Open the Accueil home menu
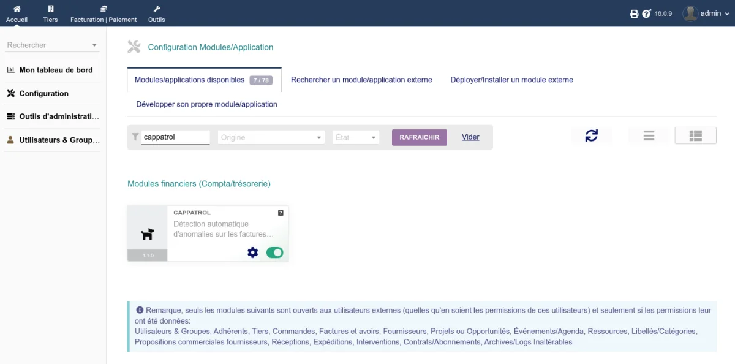 [x=17, y=13]
